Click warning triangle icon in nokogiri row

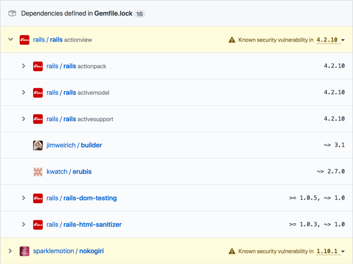click(232, 251)
